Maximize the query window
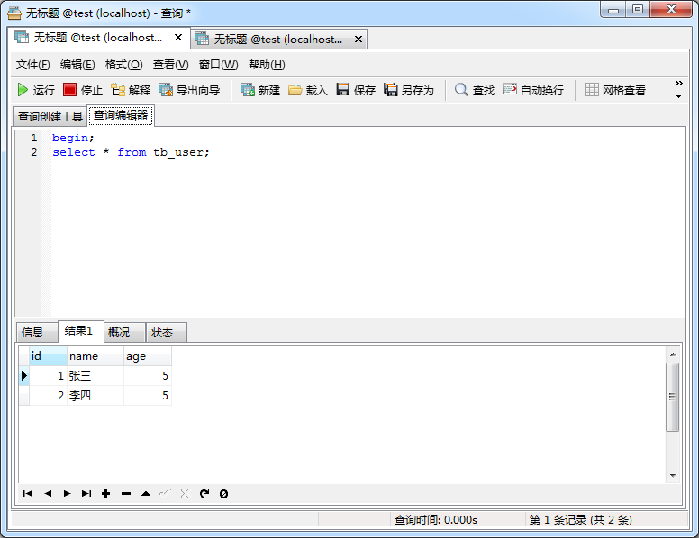 pos(638,9)
